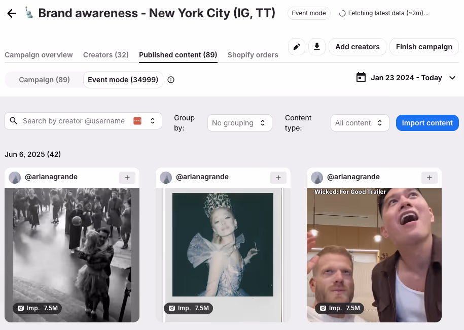Click avatar on first @arianagrande card
This screenshot has height=330, width=464.
coord(15,178)
